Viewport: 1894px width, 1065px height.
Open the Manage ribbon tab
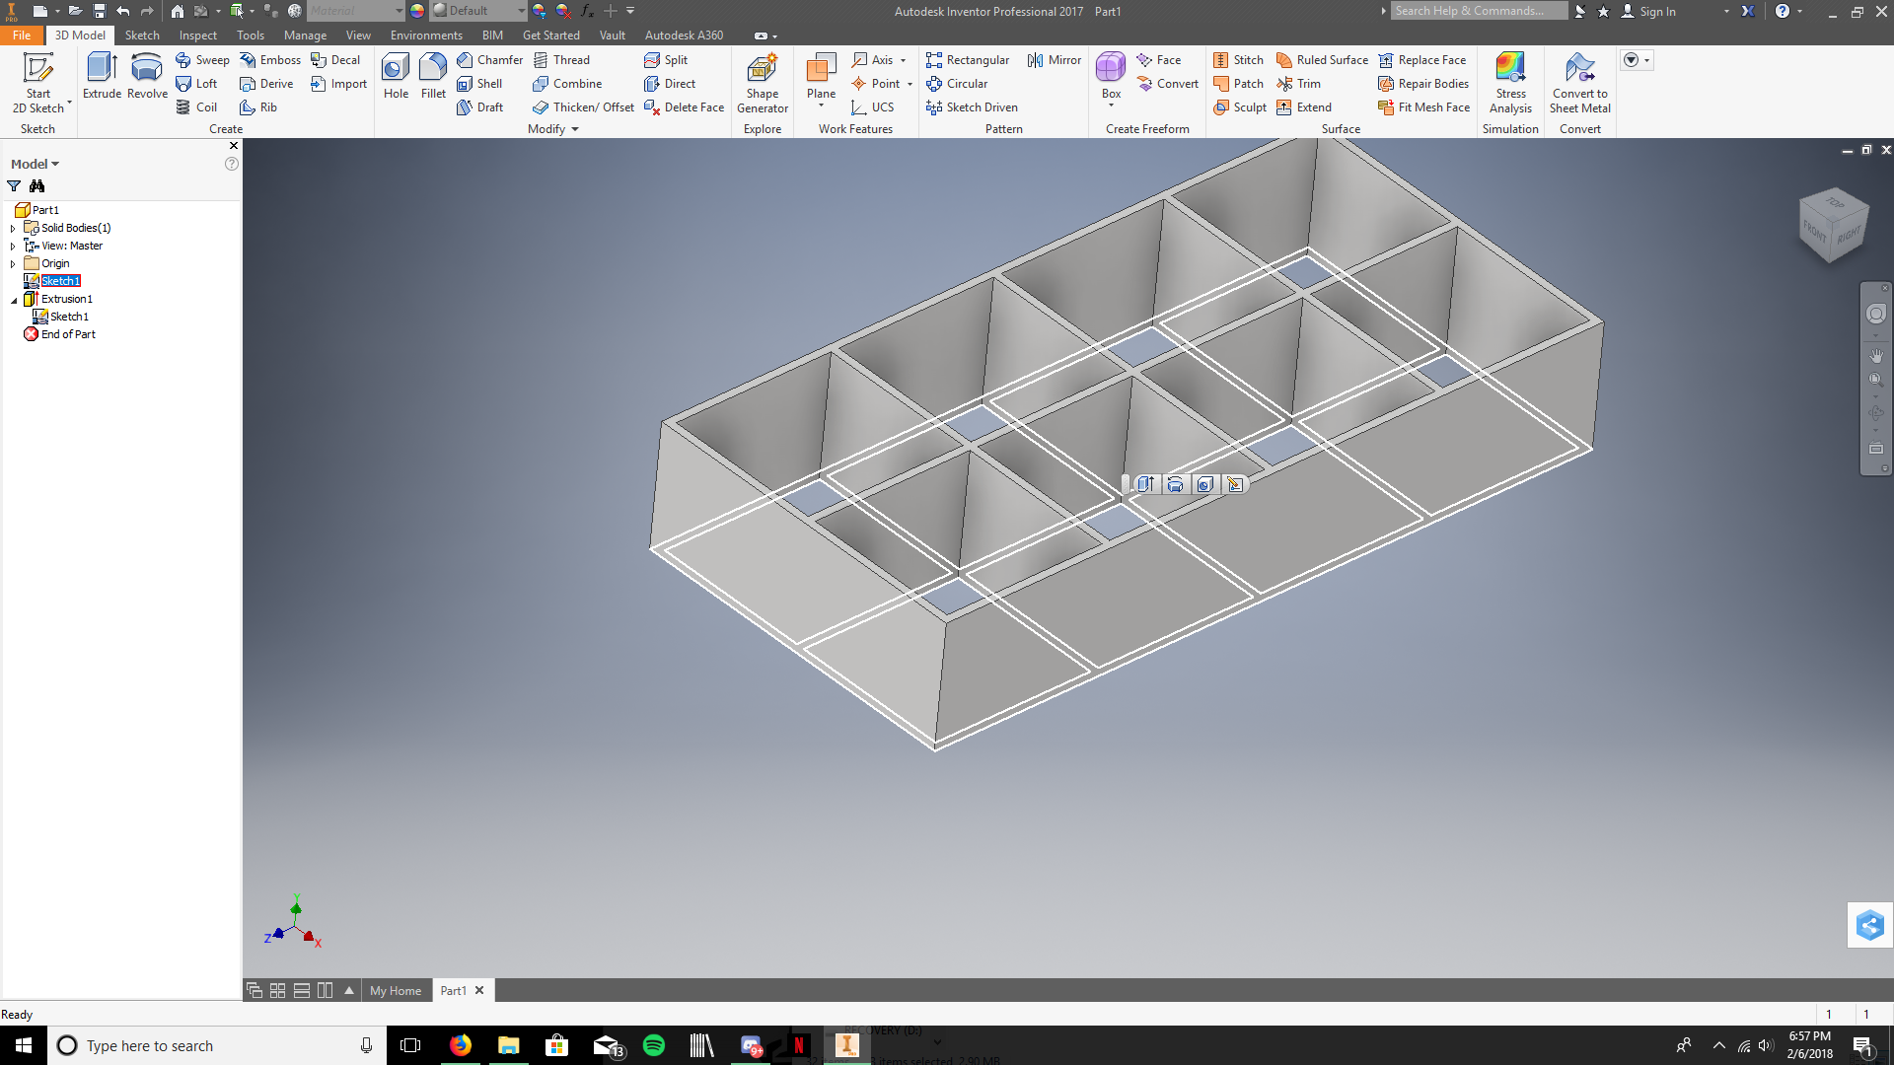click(305, 35)
